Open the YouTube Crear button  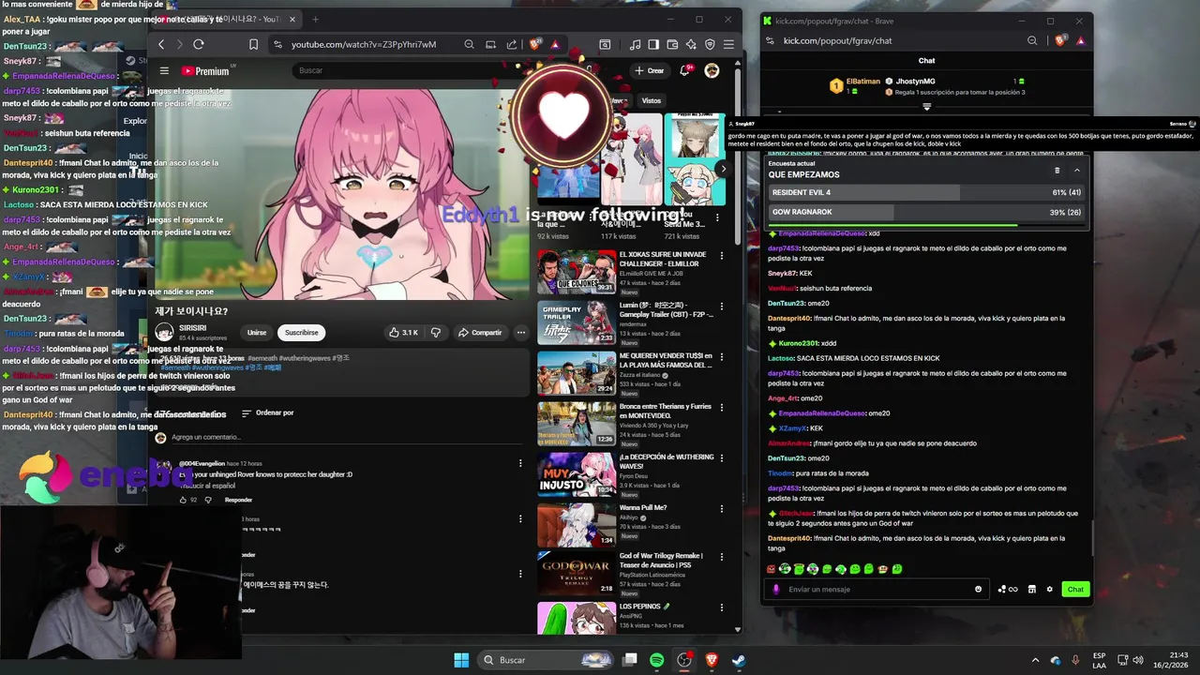(x=649, y=70)
